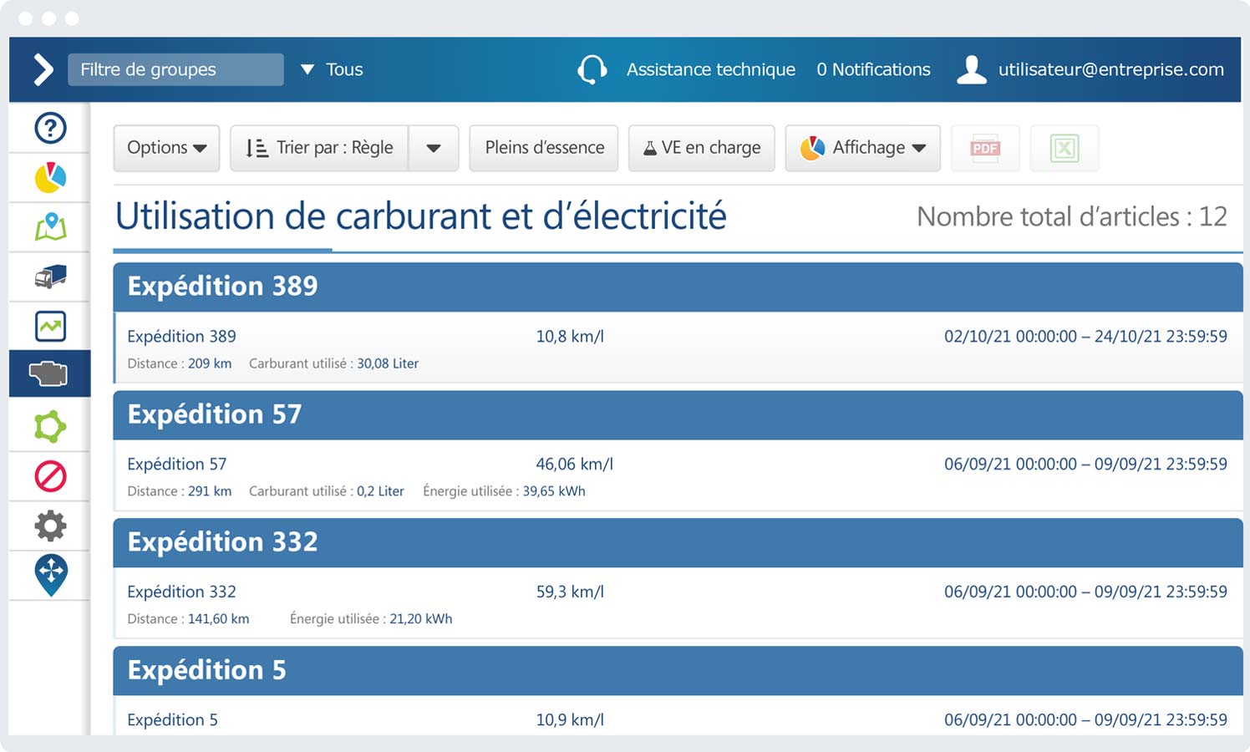Click the Assistance technique link

pos(710,69)
